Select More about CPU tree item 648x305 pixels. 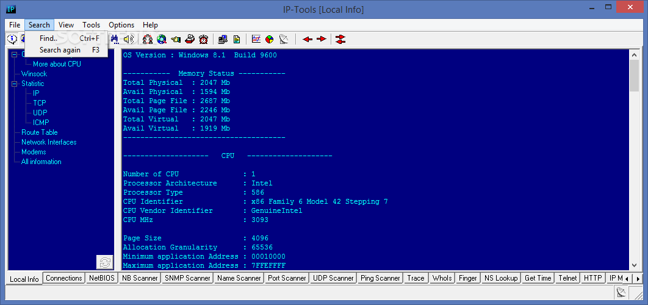tap(57, 64)
